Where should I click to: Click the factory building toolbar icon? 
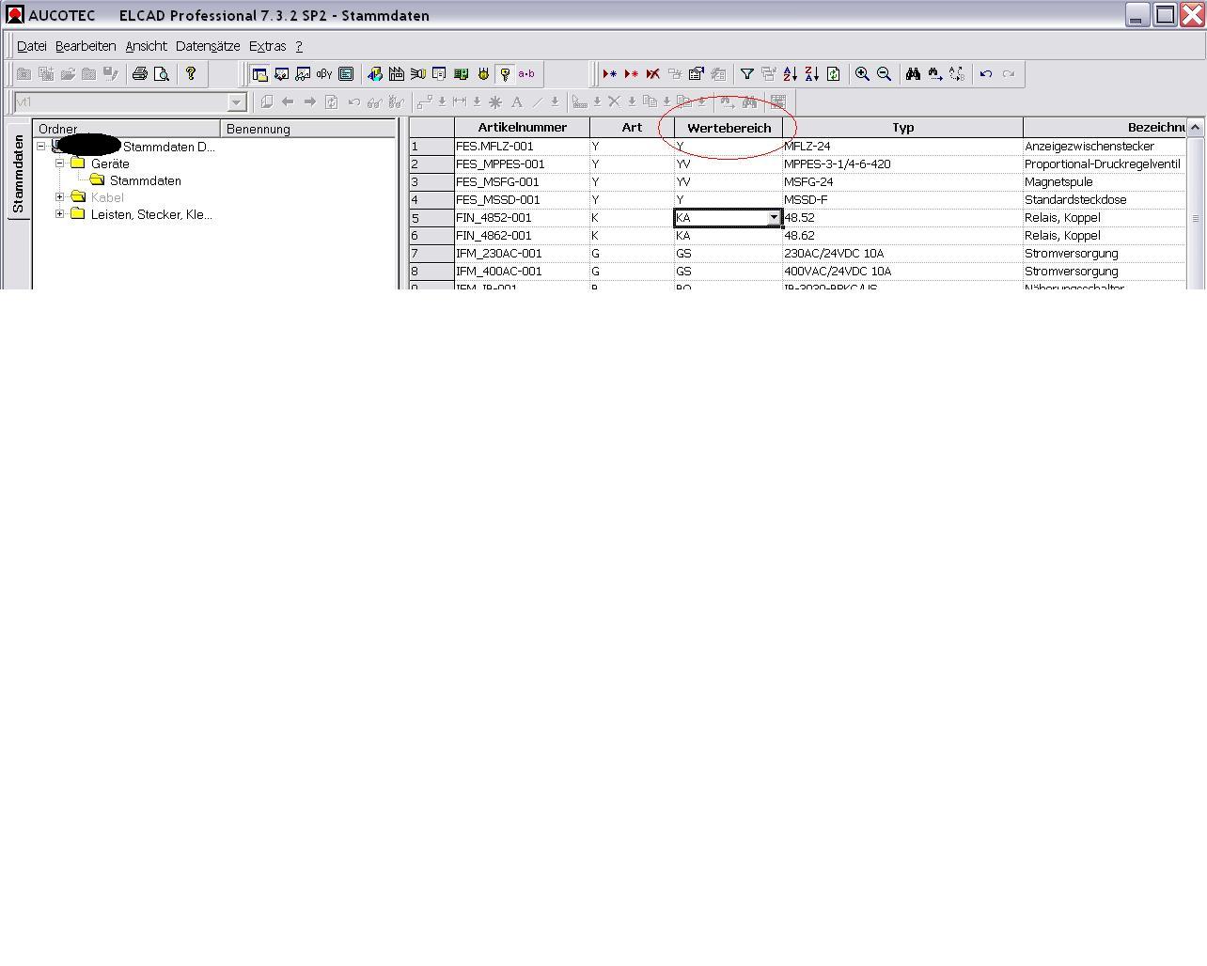pos(397,73)
